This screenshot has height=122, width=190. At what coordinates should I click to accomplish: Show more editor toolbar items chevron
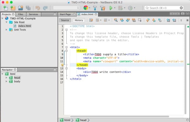click(181, 20)
